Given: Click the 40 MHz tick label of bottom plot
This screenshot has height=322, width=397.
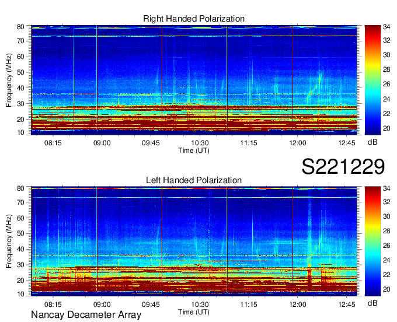Looking at the screenshot, I should [x=20, y=249].
